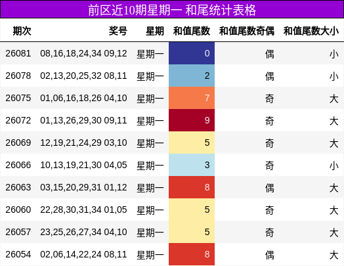Select issue number 26060
344x266 pixels.
pyautogui.click(x=18, y=210)
